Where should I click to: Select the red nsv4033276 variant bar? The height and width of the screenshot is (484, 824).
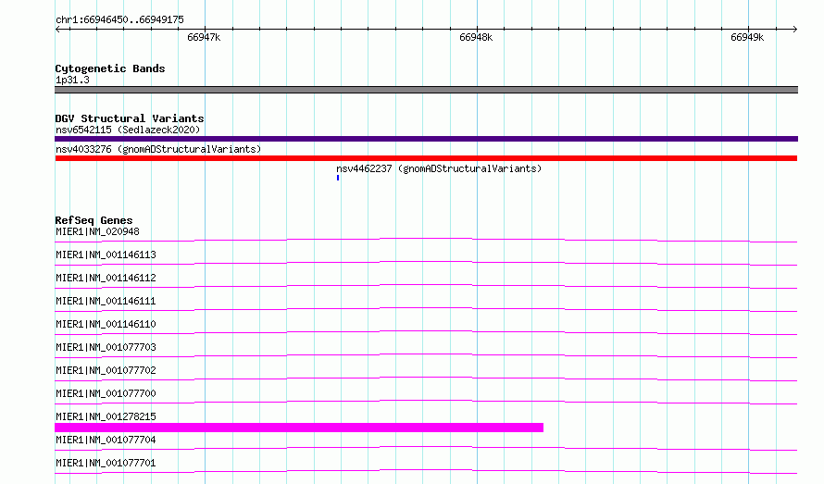(426, 158)
